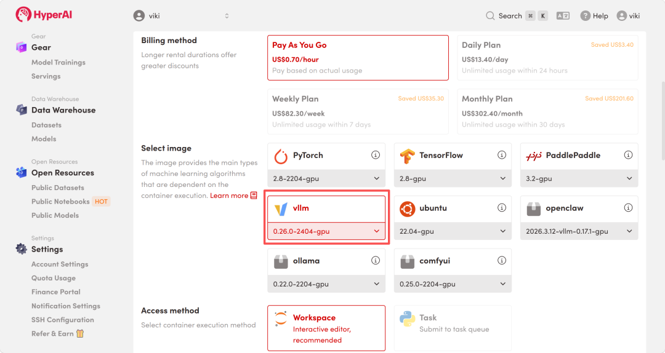Click the viki profile avatar at top right
Image resolution: width=665 pixels, height=353 pixels.
pos(622,15)
